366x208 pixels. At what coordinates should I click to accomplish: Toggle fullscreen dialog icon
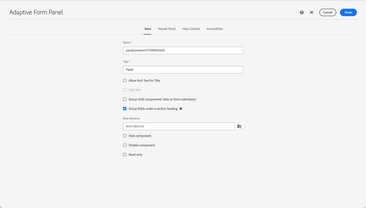(312, 12)
